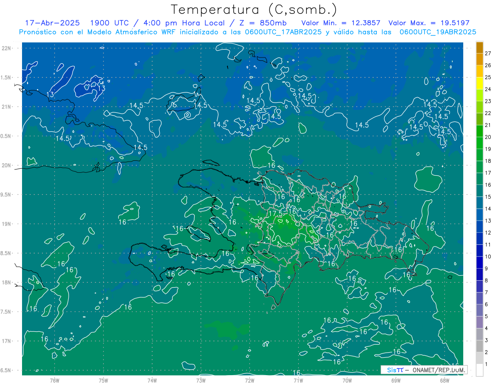
Task: Click latitude axis label '20N'
Action: pyautogui.click(x=6, y=165)
